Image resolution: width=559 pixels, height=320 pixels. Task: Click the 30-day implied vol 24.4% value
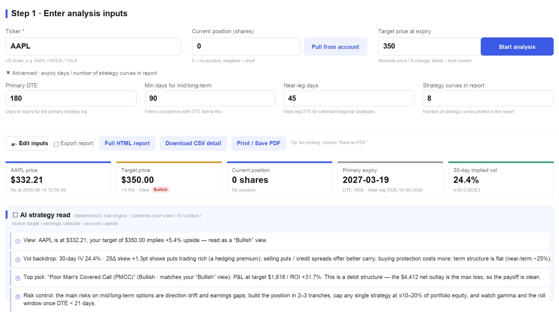tap(466, 180)
